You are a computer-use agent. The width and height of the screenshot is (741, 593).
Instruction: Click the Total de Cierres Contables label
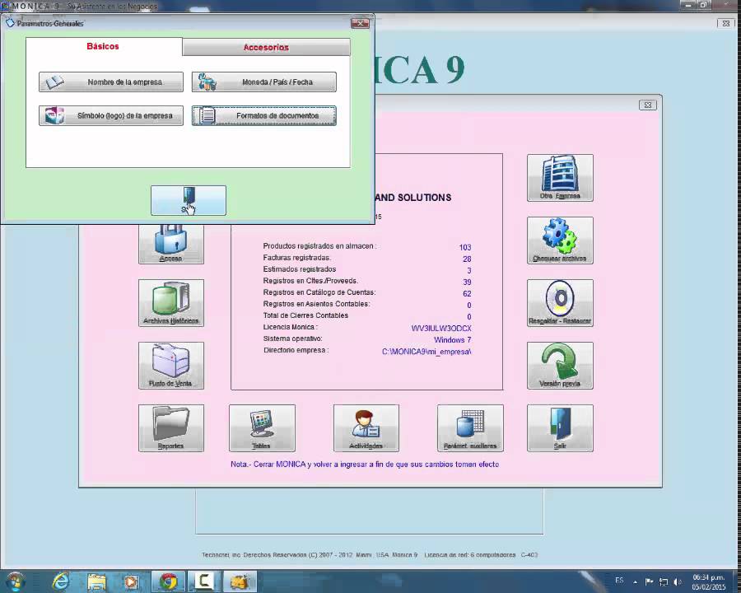305,315
